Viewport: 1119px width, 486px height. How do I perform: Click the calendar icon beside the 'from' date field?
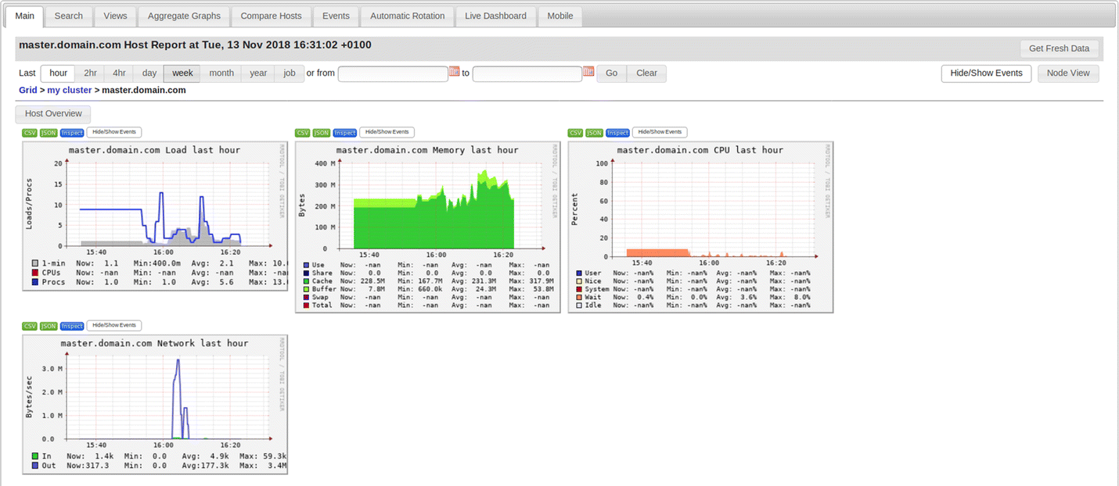pos(454,72)
